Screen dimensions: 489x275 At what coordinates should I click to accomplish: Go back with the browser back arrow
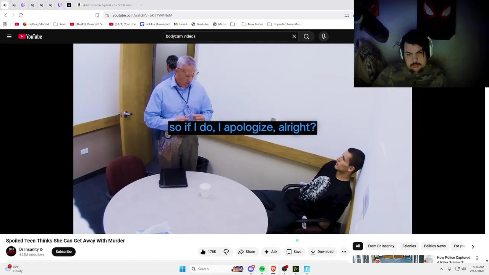[6, 15]
